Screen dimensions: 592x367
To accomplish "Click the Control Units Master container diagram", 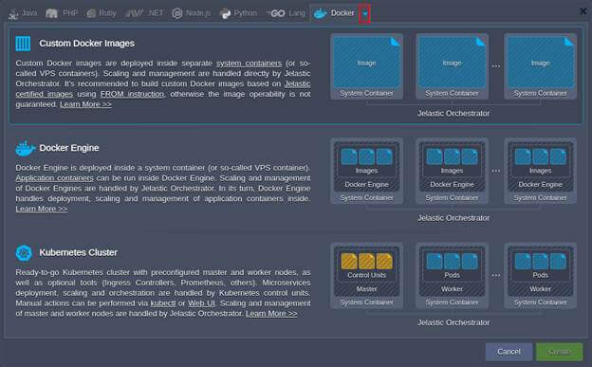I will click(x=366, y=276).
